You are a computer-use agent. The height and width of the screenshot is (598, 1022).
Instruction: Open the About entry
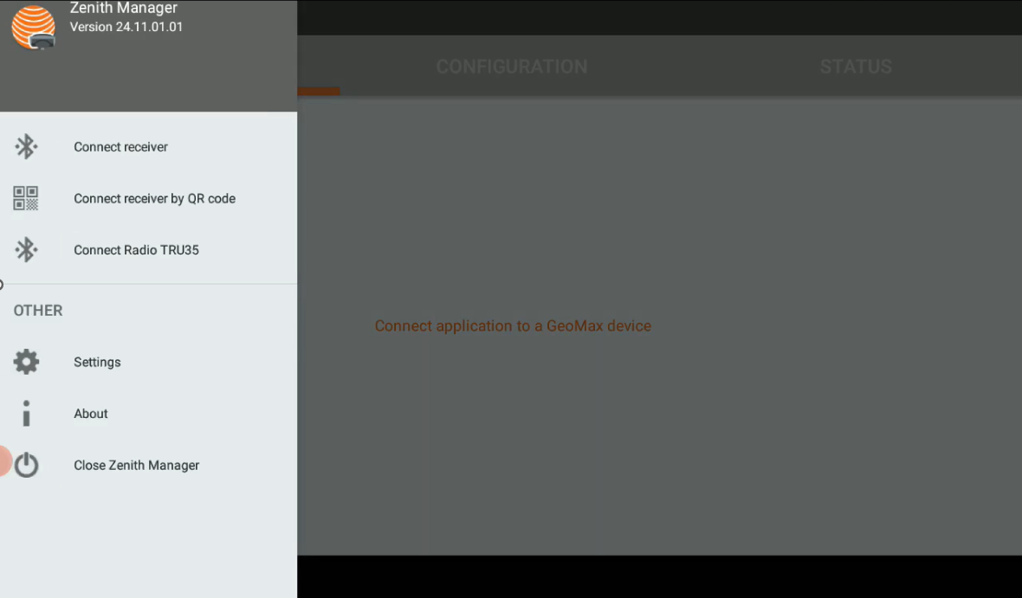tap(91, 414)
